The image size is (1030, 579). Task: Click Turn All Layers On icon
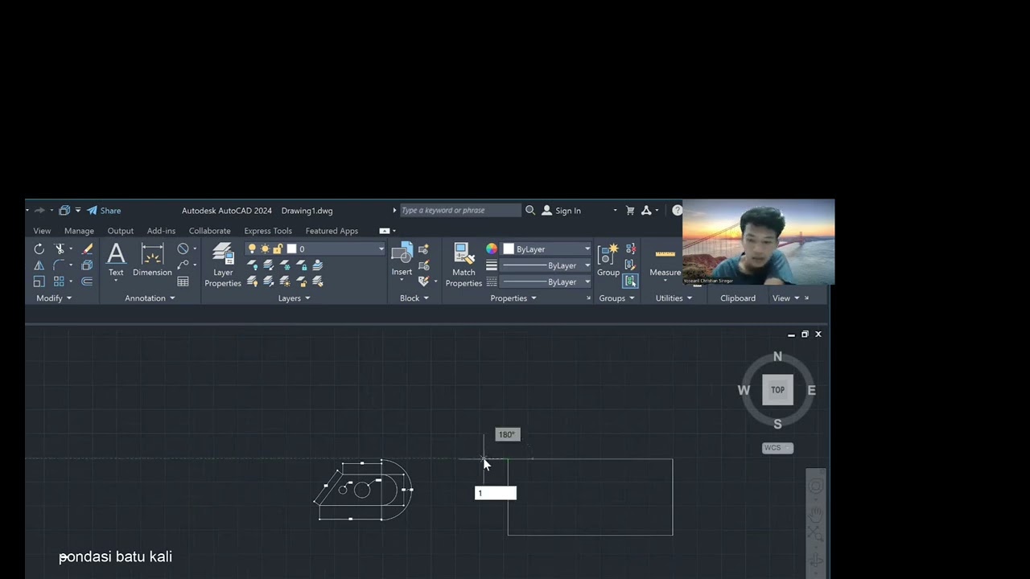252,281
